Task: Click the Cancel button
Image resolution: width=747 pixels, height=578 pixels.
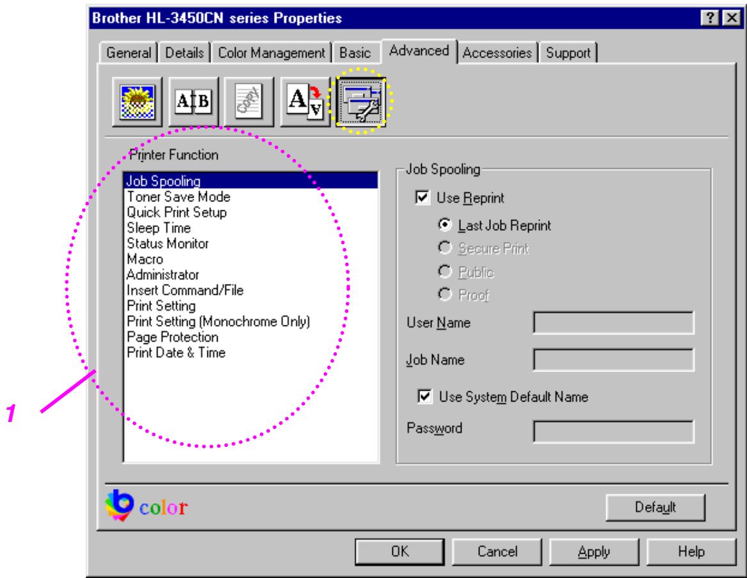Action: click(x=497, y=552)
